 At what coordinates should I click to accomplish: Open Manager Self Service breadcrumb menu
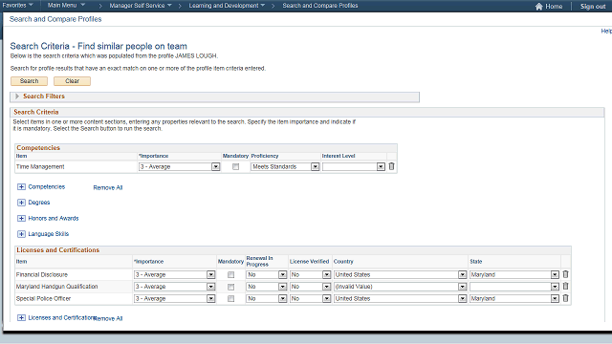[x=141, y=6]
